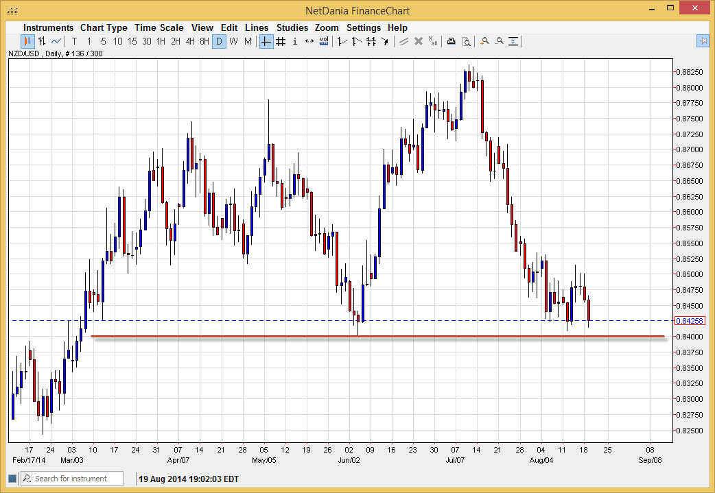Viewport: 715px width, 493px height.
Task: Open the Chart Type menu
Action: coord(104,27)
